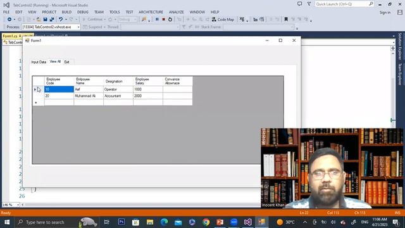Open the FILE menu
The height and width of the screenshot is (228, 405).
click(6, 12)
